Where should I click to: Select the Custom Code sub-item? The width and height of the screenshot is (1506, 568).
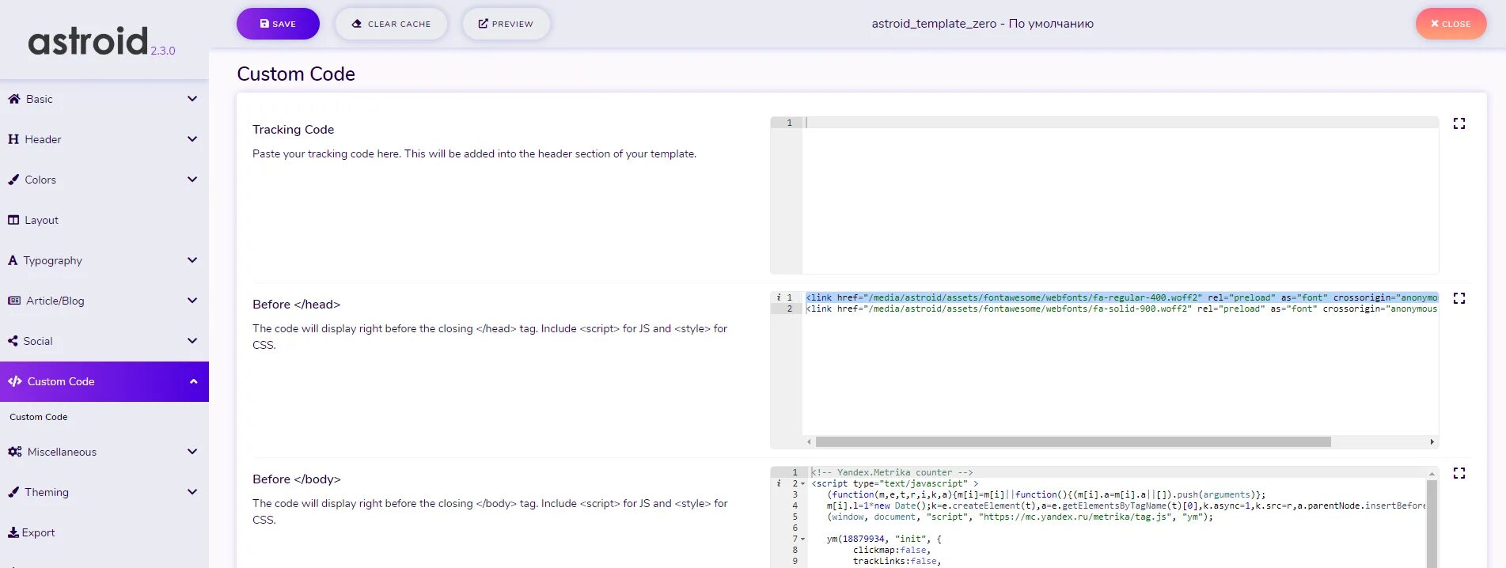click(x=39, y=417)
